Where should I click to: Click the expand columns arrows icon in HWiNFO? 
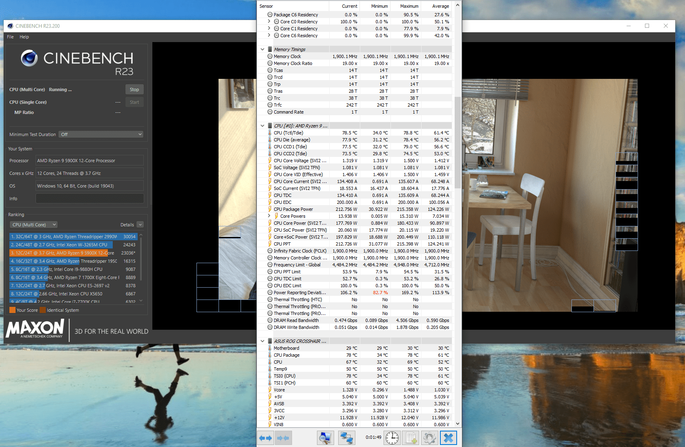pyautogui.click(x=266, y=438)
